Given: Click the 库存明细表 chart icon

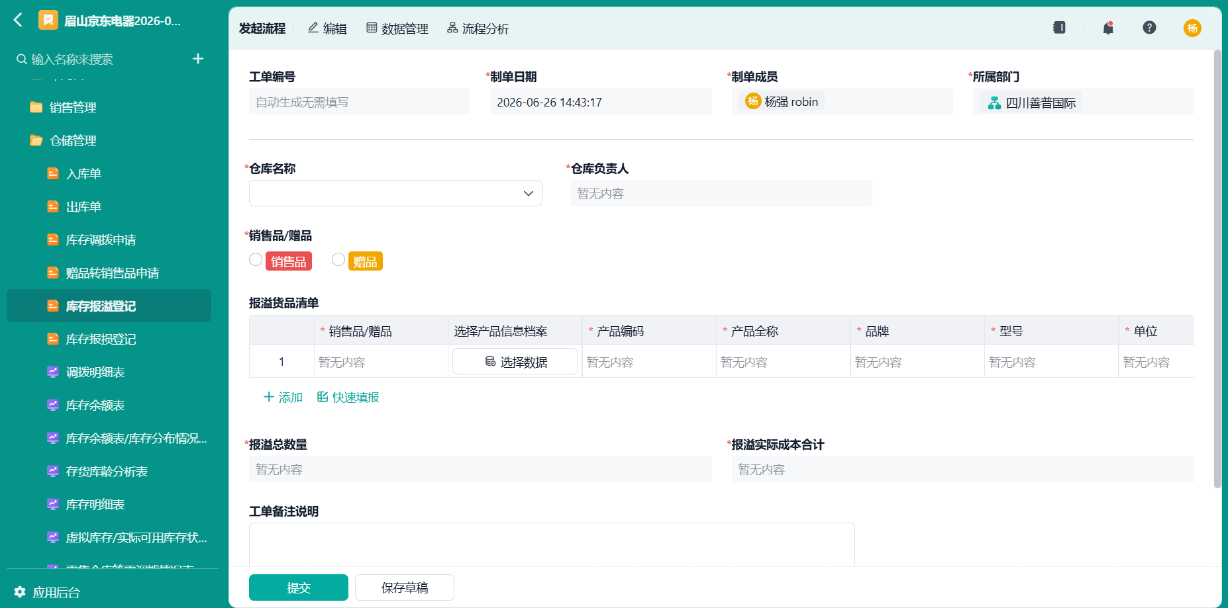Looking at the screenshot, I should coord(53,504).
